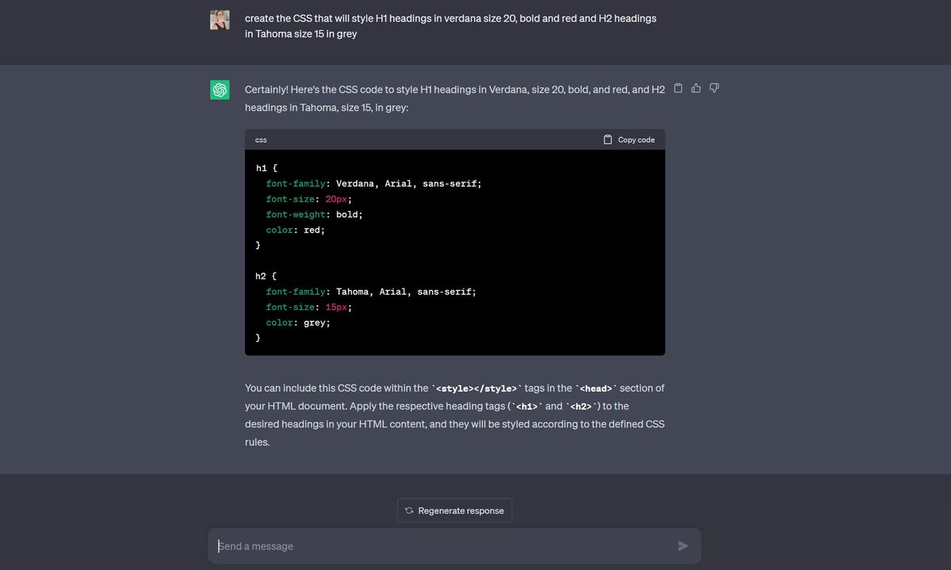Click the Copy code button
This screenshot has width=951, height=570.
(x=629, y=140)
